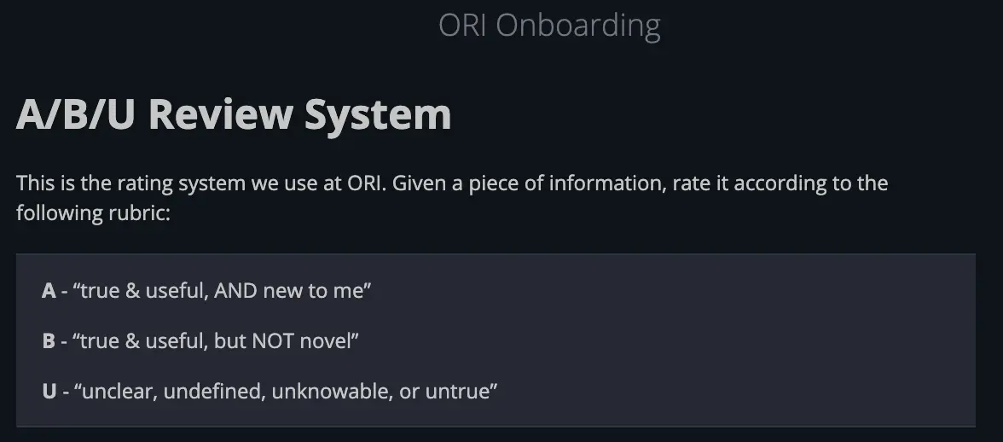Click the word Review in the heading
Screen dimensions: 1003x442
coord(220,115)
